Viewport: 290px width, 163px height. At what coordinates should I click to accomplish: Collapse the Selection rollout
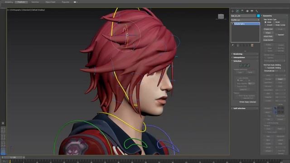(245, 61)
